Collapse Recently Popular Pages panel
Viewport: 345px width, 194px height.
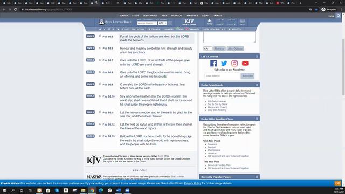257,177
